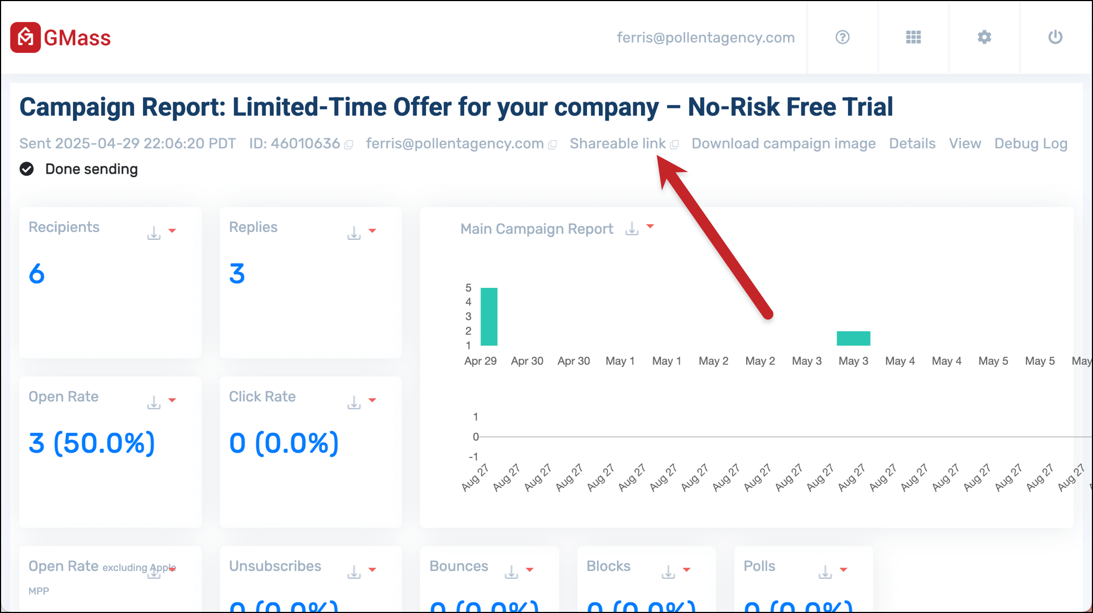Open the settings gear icon
The image size is (1093, 613).
click(984, 37)
